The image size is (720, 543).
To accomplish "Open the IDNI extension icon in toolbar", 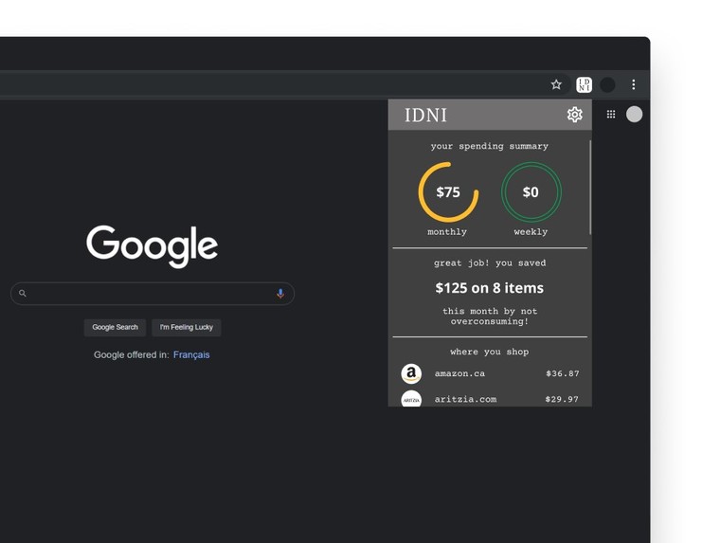I will pos(585,84).
